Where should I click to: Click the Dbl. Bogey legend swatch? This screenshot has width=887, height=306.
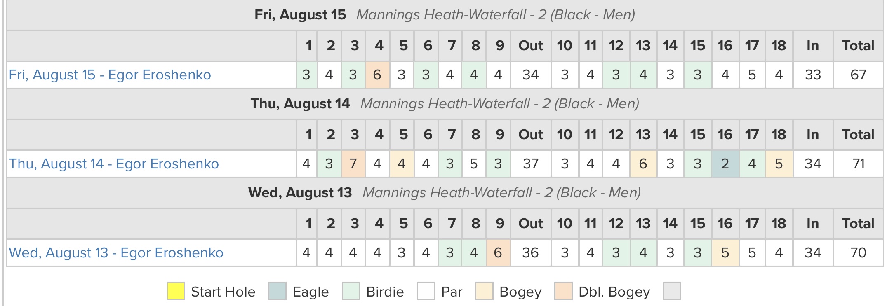pyautogui.click(x=563, y=291)
